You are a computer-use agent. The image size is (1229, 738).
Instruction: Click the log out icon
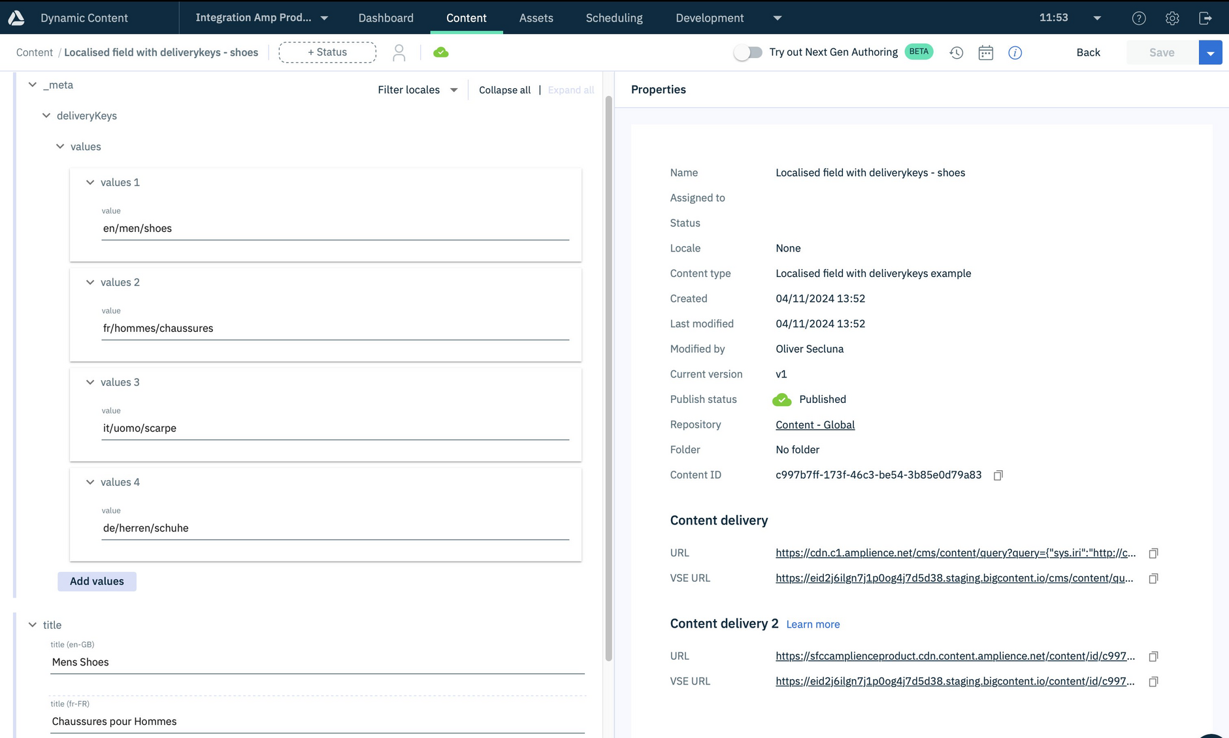[1205, 18]
